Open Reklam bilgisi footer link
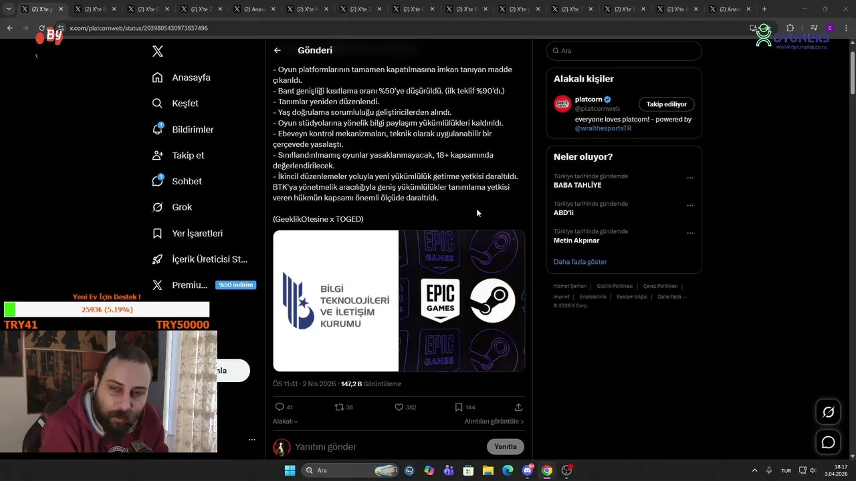 [x=632, y=297]
